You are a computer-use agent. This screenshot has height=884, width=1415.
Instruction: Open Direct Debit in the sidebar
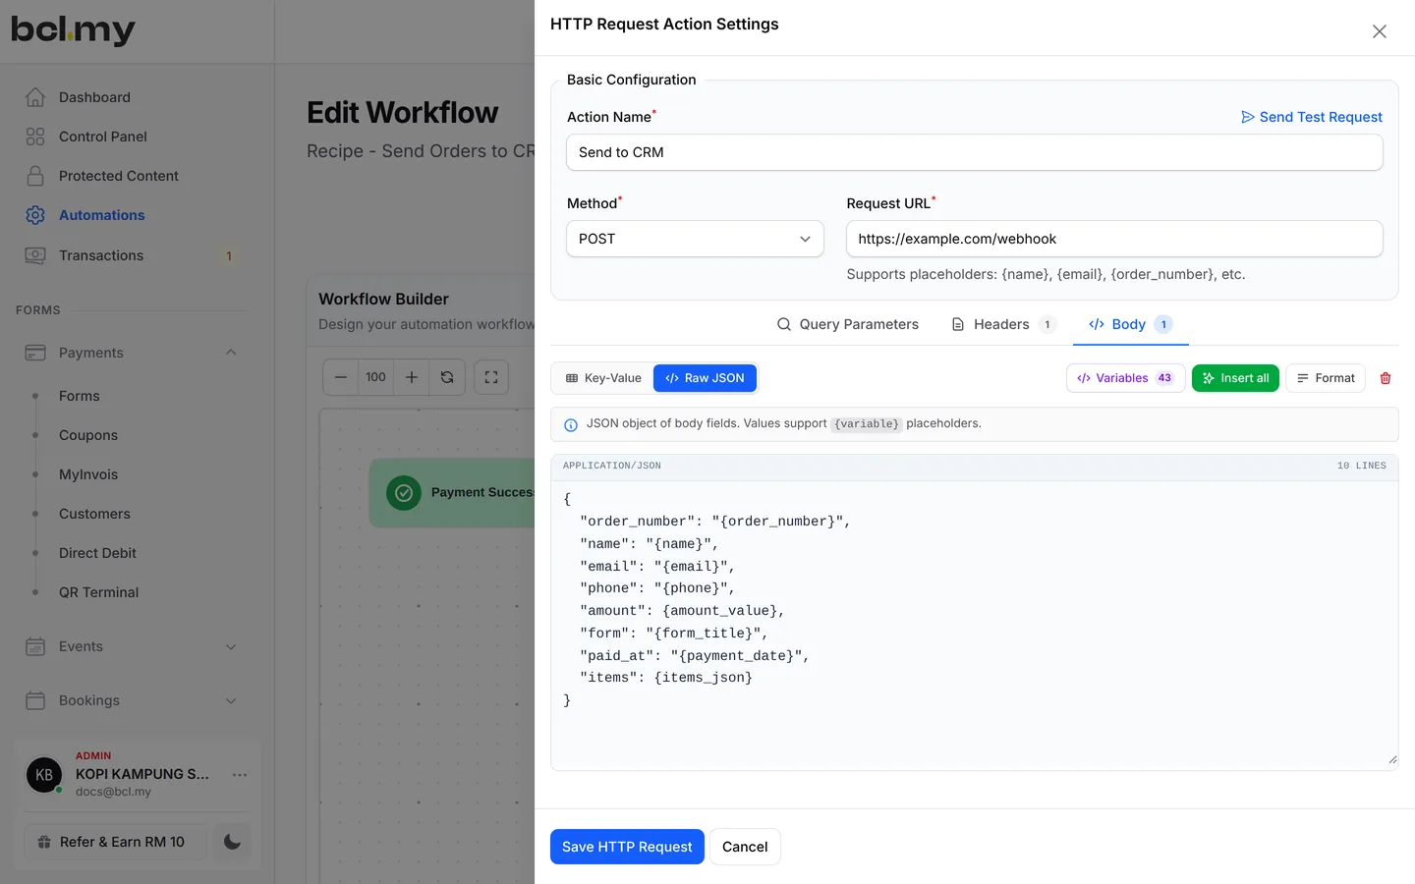[97, 553]
